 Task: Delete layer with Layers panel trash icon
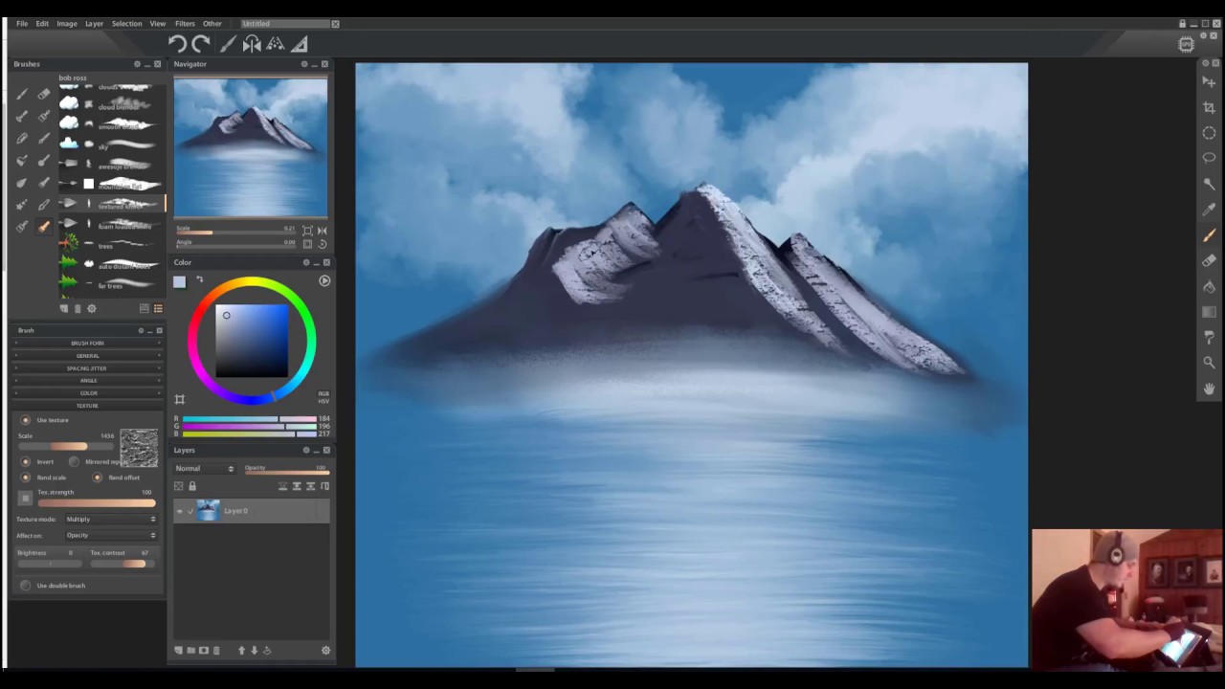pyautogui.click(x=216, y=651)
